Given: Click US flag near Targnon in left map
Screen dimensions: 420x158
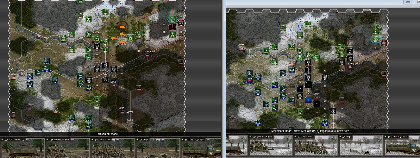Looking at the screenshot, I should tap(38, 36).
